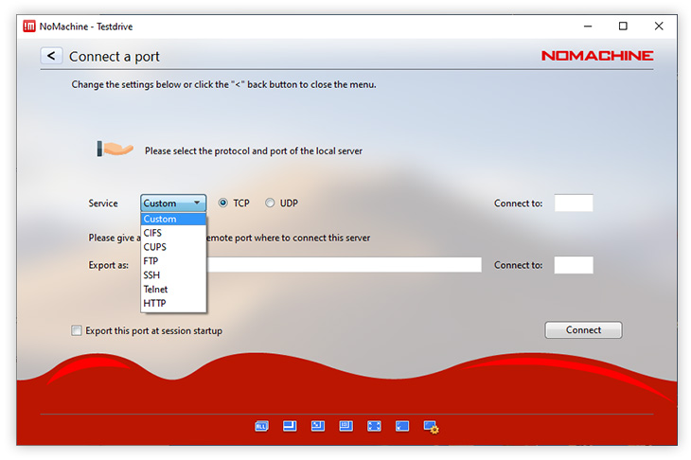The width and height of the screenshot is (691, 460).
Task: Choose CIFS from the Service list
Action: [x=152, y=233]
